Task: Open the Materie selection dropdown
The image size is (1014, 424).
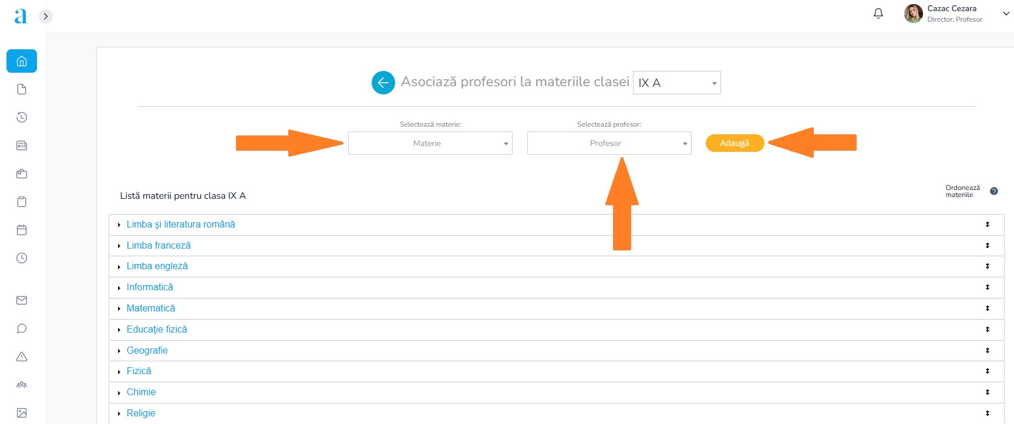Action: pyautogui.click(x=430, y=143)
